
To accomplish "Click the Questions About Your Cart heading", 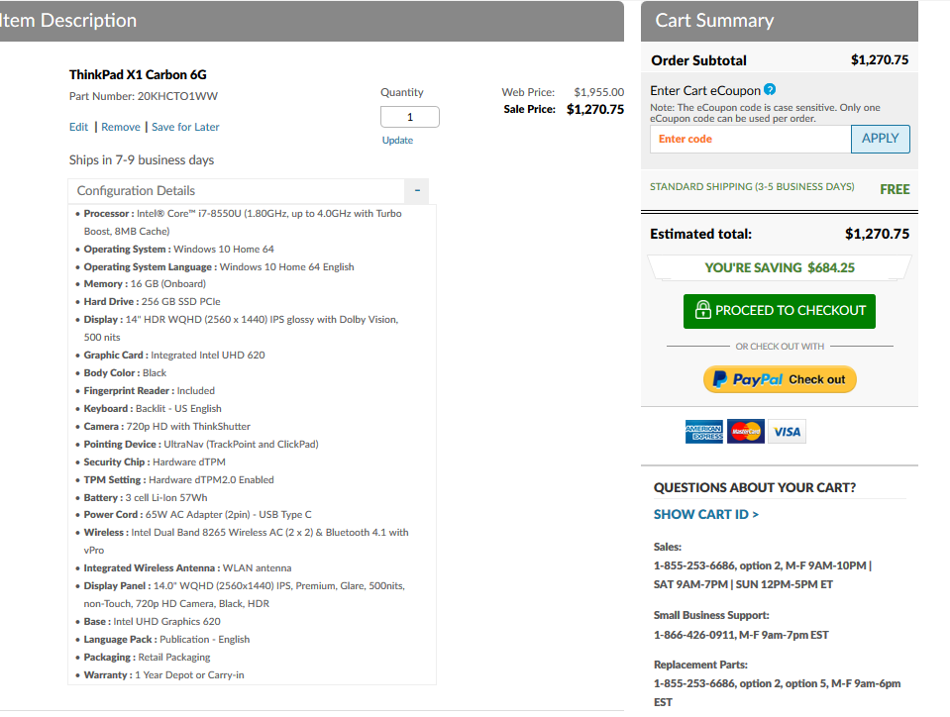I will click(755, 487).
